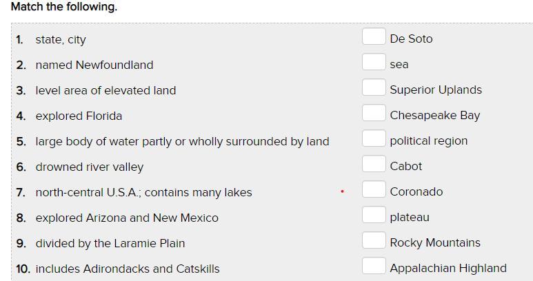This screenshot has width=533, height=281.
Task: Select the box beside Superior Uplands
Action: point(373,87)
